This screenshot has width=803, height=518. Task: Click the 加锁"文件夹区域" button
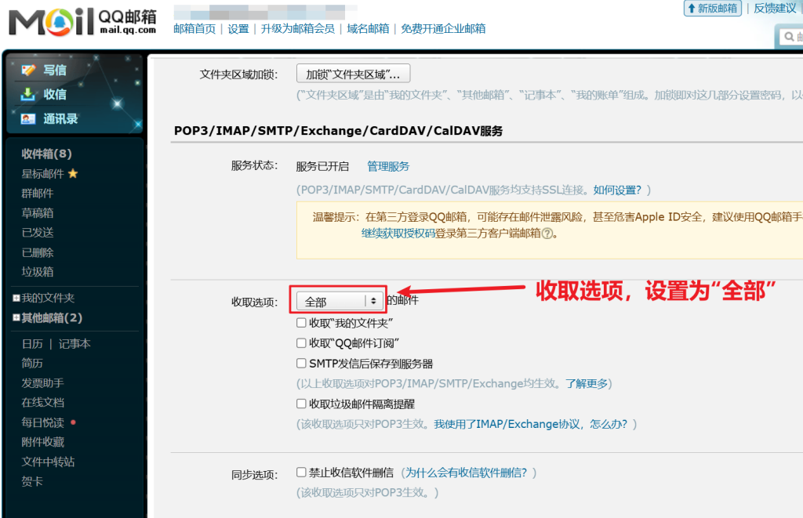pyautogui.click(x=353, y=74)
